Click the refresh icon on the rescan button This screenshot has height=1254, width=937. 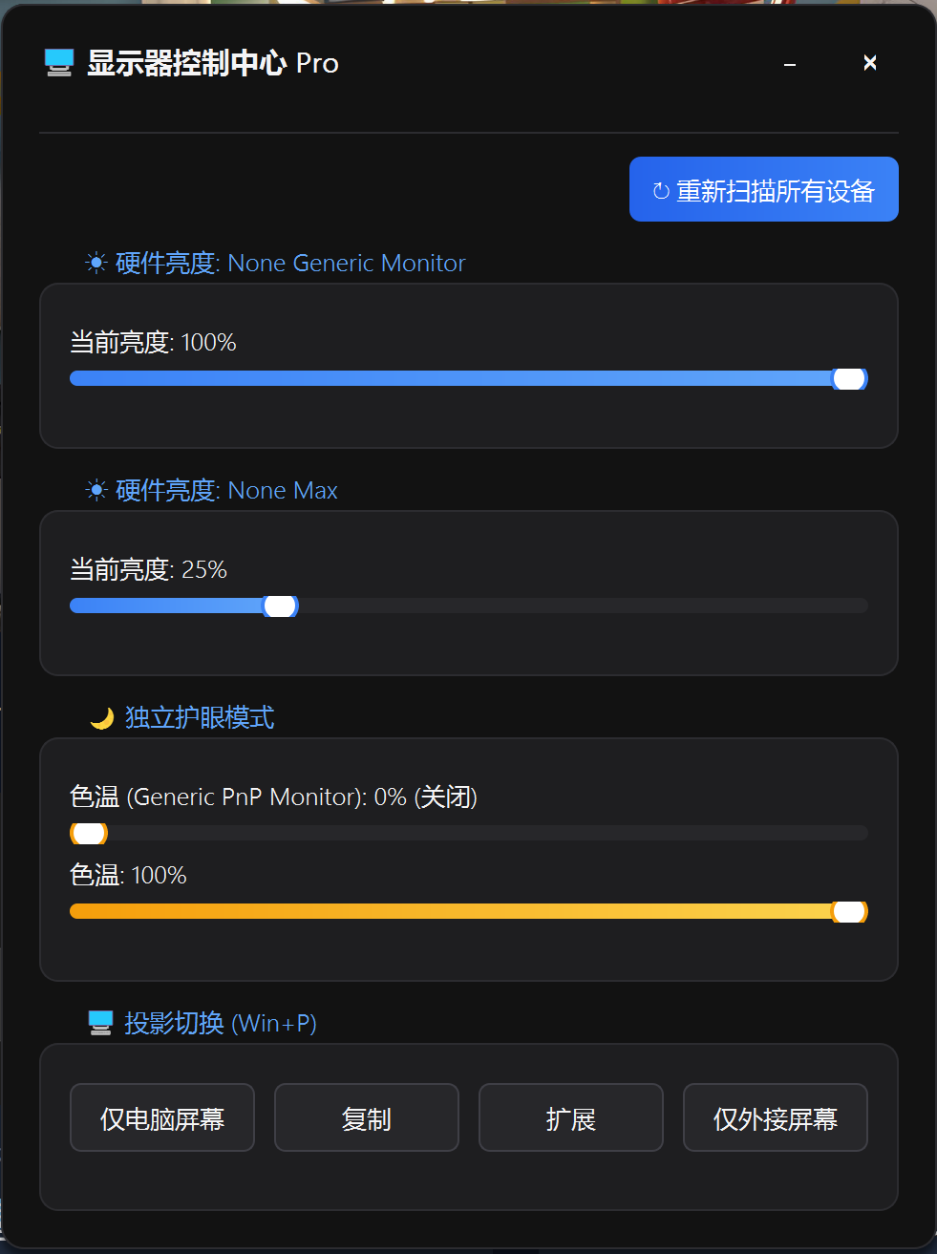661,190
